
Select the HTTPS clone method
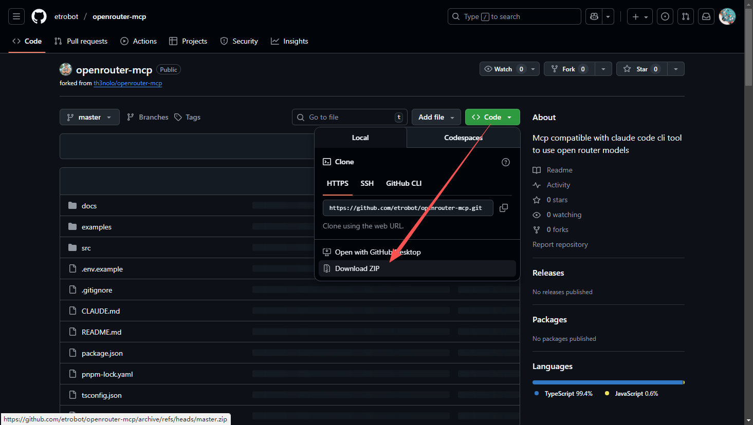coord(338,183)
